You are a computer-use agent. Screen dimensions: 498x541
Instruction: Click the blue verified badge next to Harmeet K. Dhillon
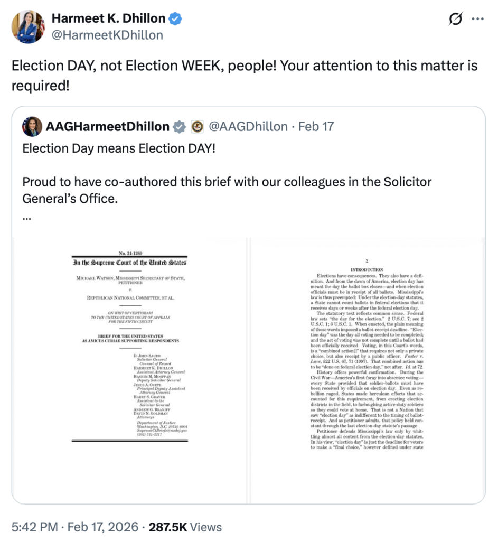(175, 19)
